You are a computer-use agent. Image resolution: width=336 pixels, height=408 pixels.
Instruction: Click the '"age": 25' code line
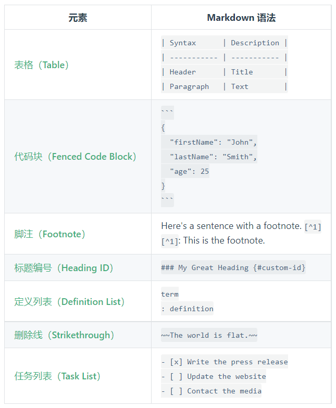click(x=185, y=171)
